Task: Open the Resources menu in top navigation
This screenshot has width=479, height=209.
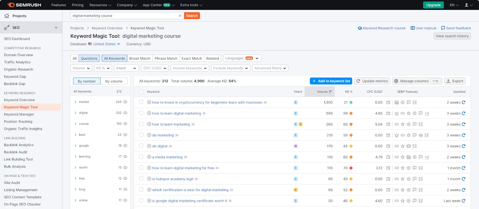Action: tap(100, 5)
